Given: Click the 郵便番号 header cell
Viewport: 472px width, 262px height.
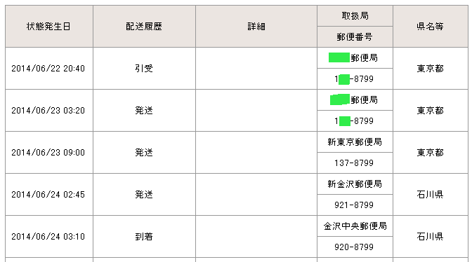Looking at the screenshot, I should click(x=355, y=37).
